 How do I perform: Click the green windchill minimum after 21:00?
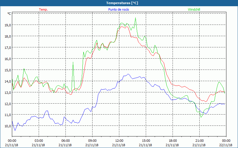point(201,117)
